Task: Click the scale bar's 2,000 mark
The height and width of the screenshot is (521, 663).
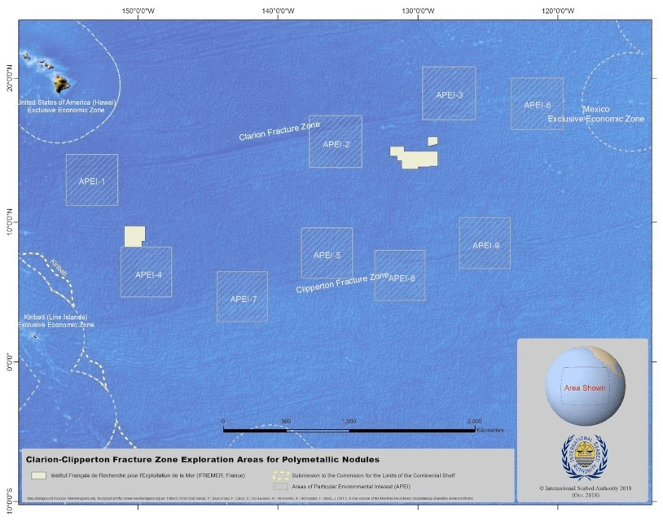Action: click(x=474, y=422)
